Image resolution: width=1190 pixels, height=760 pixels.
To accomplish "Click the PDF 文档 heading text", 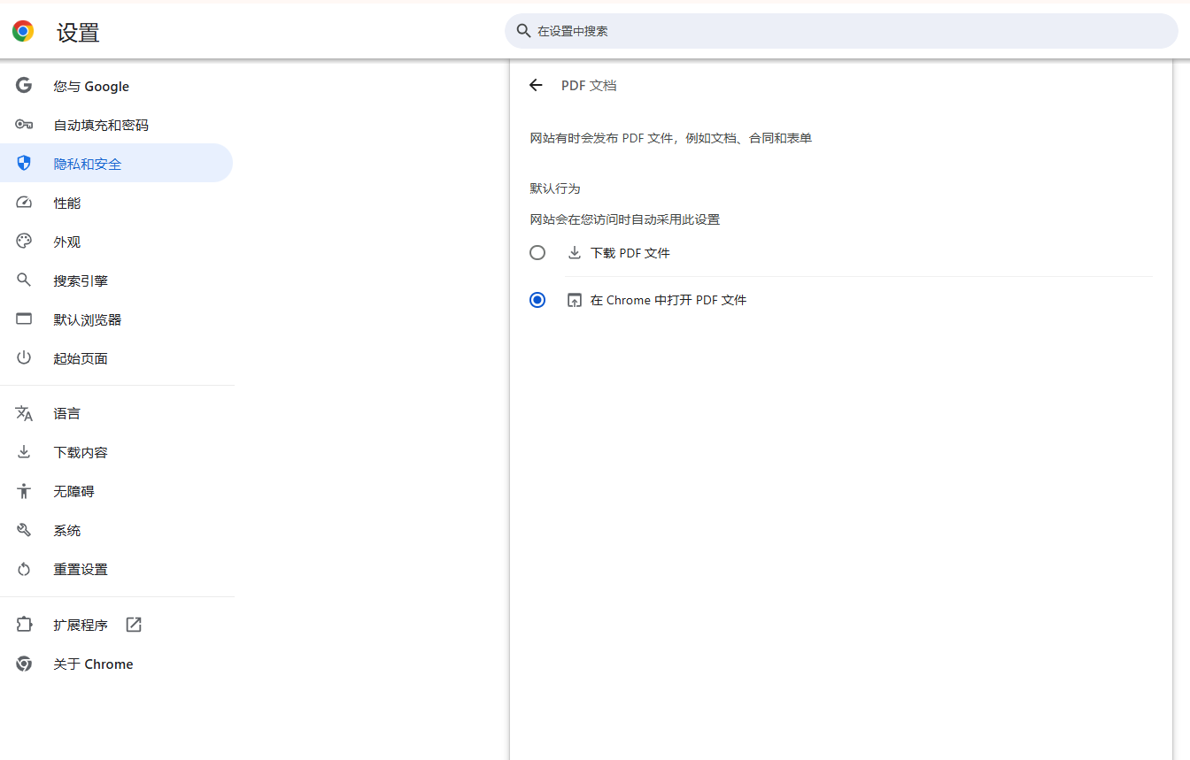I will [589, 85].
